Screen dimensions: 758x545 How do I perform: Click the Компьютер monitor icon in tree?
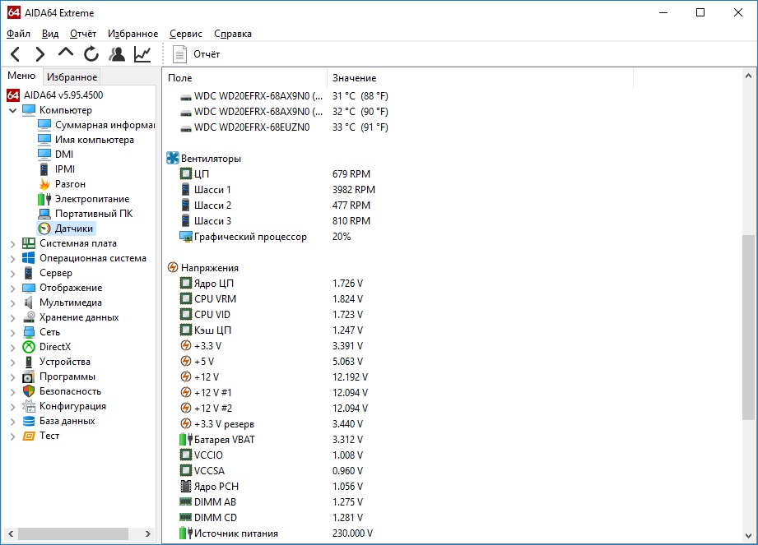29,110
